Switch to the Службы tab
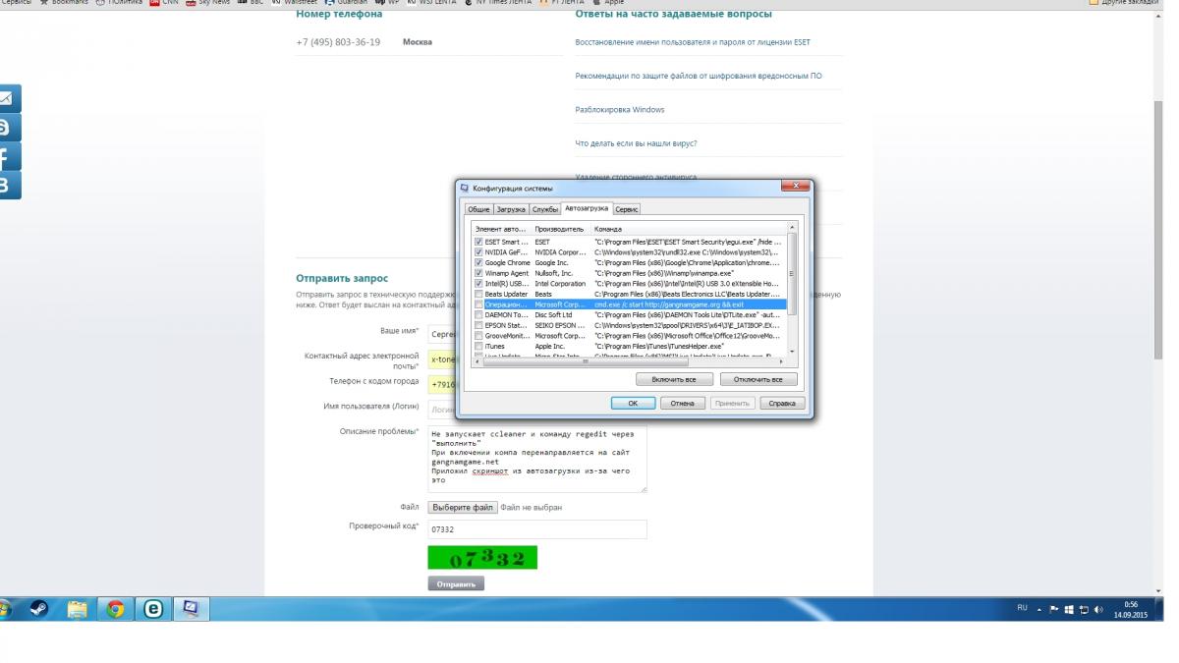The width and height of the screenshot is (1179, 663). (544, 209)
